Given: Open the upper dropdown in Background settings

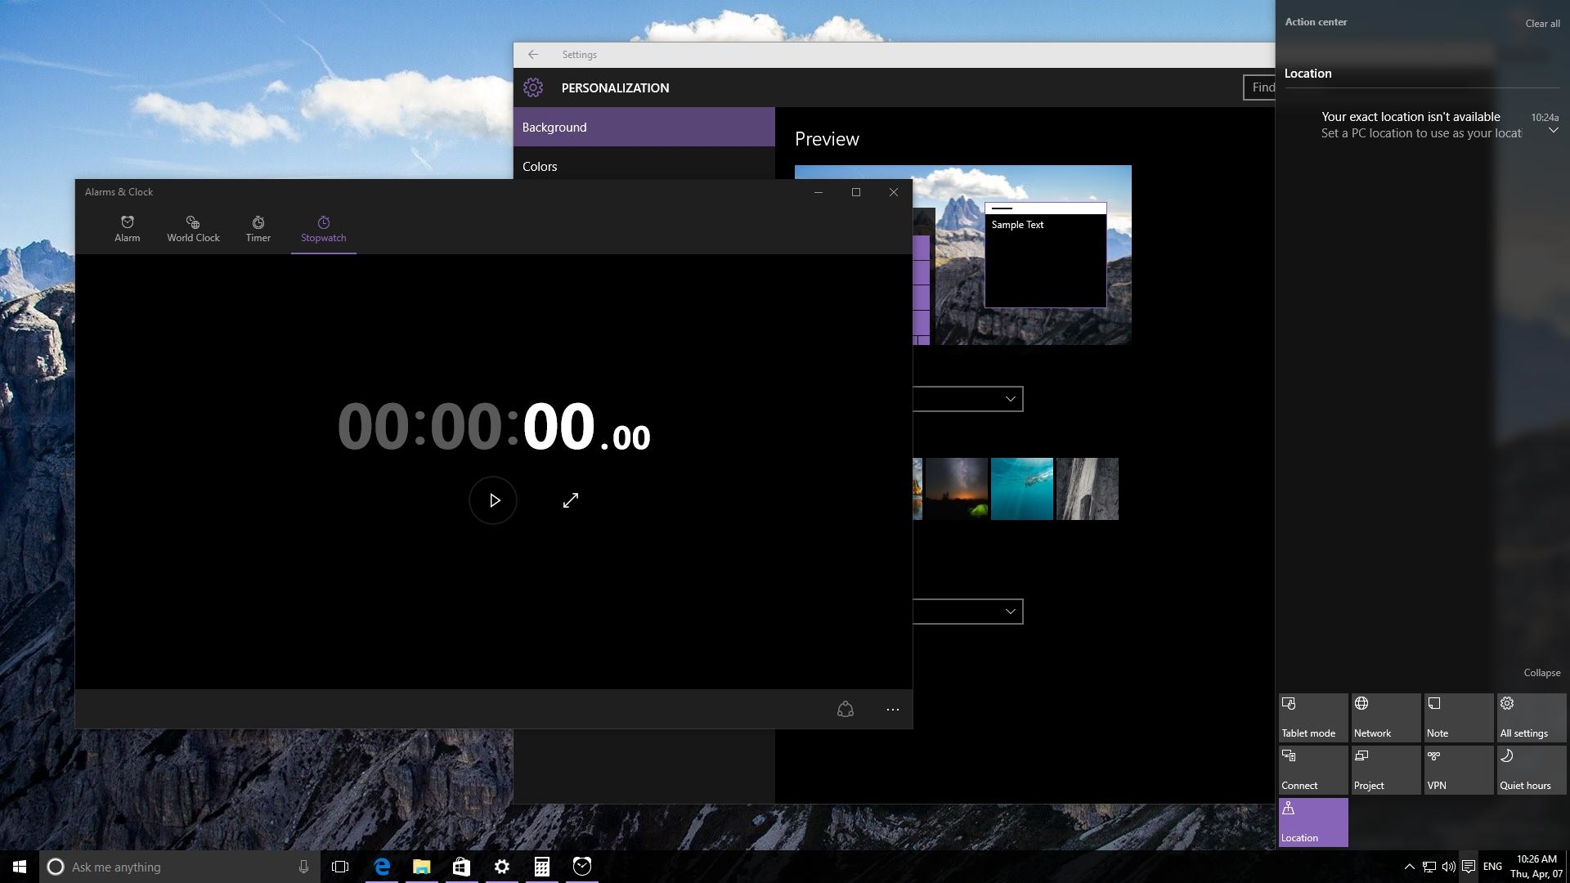Looking at the screenshot, I should click(x=968, y=399).
